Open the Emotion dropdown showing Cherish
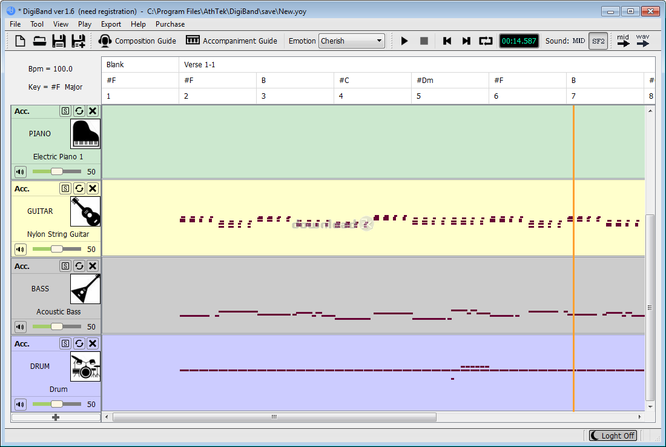This screenshot has width=666, height=447. tap(352, 41)
